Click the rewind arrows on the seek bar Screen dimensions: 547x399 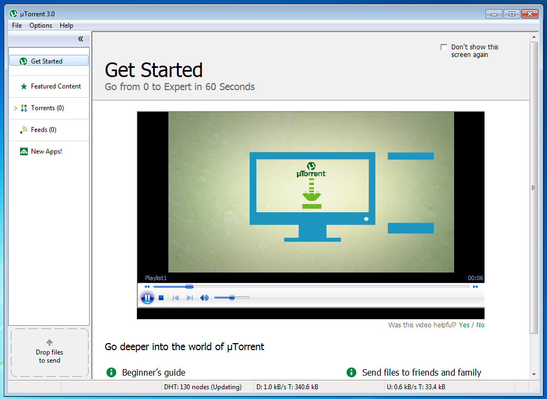[147, 287]
